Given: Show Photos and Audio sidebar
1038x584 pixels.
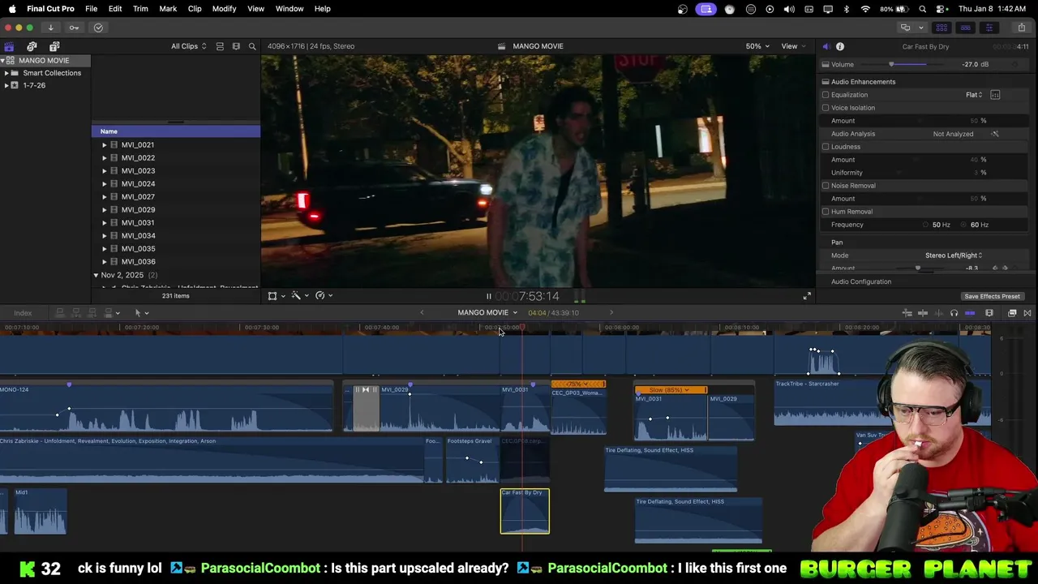Looking at the screenshot, I should (x=32, y=46).
